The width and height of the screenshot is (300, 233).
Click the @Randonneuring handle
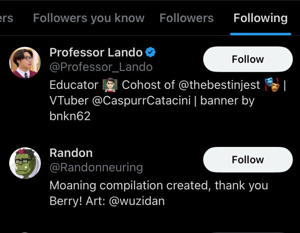pyautogui.click(x=96, y=167)
